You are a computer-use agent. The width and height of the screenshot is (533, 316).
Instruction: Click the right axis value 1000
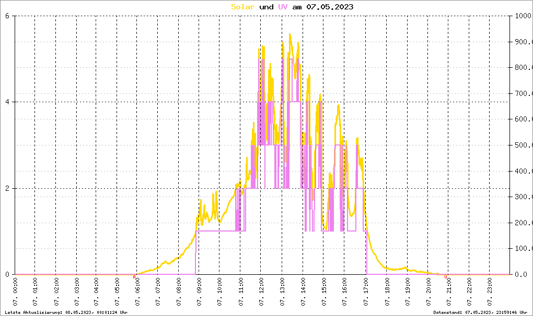click(x=523, y=16)
